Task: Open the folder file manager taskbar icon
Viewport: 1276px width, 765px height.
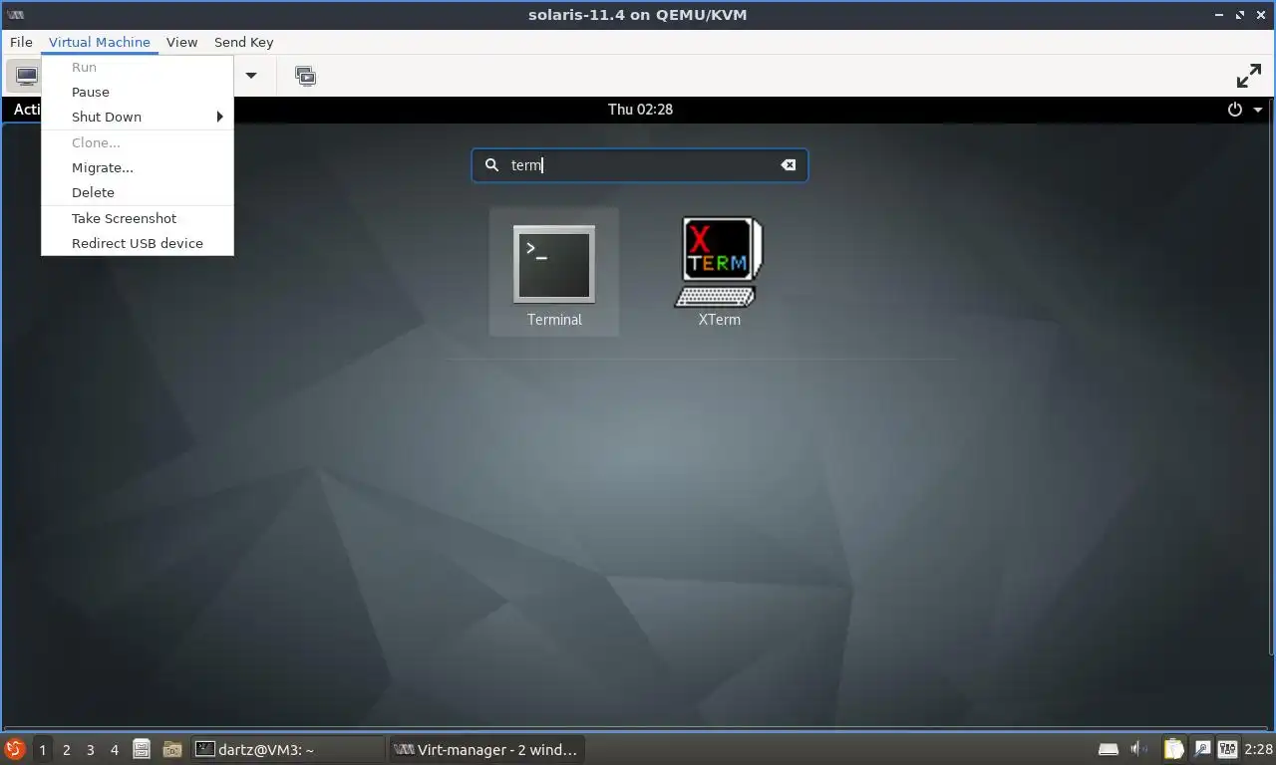Action: (x=172, y=749)
